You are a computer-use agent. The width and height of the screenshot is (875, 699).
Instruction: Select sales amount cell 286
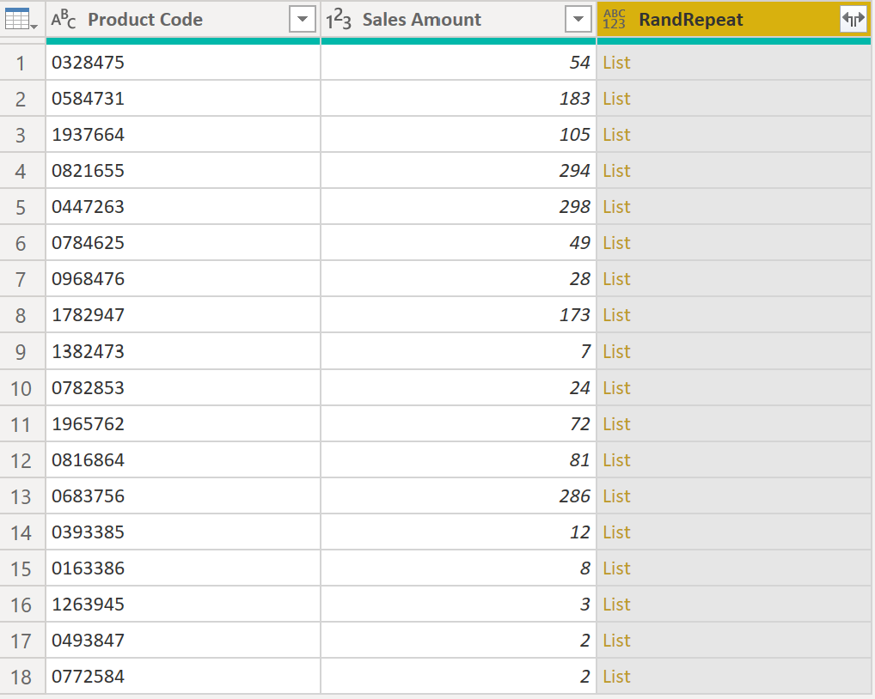point(459,496)
